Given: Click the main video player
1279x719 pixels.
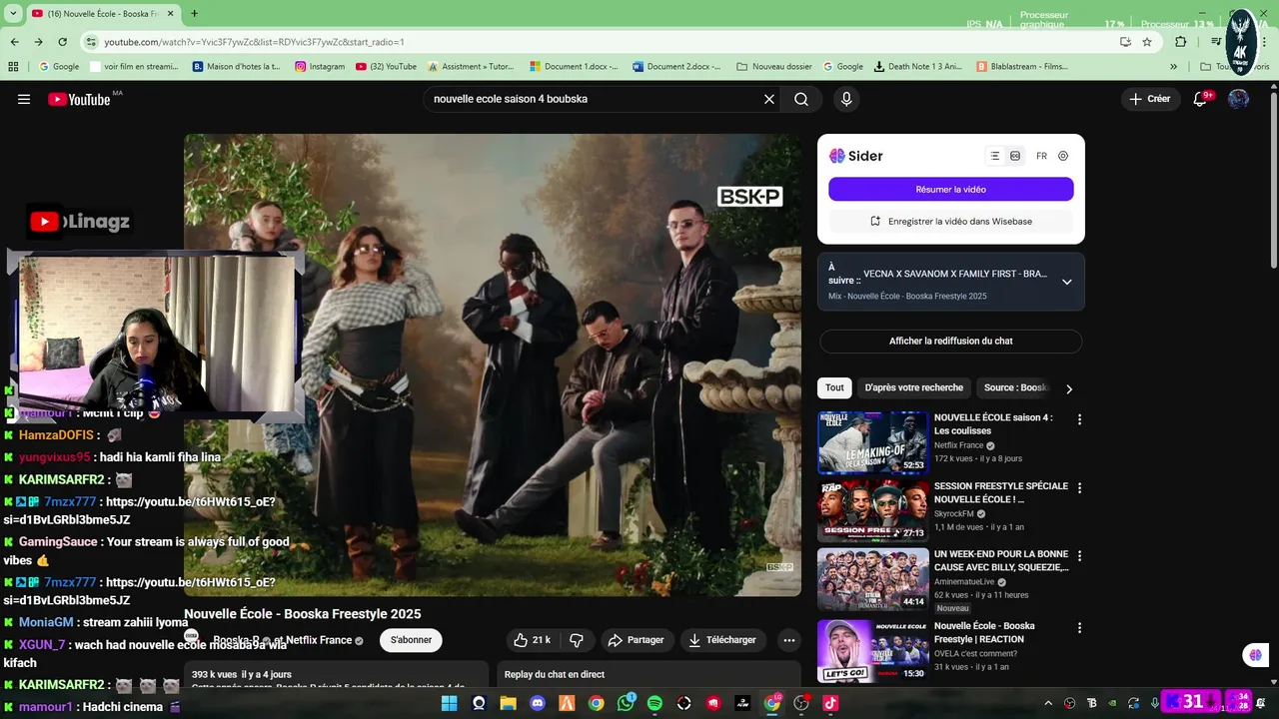Looking at the screenshot, I should click(493, 364).
